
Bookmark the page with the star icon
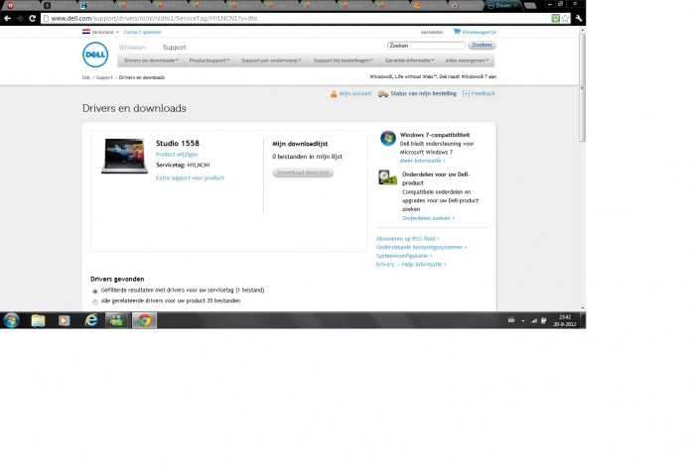(565, 18)
